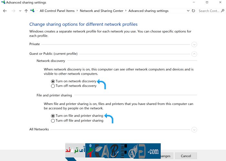Click the Up to parent folder arrow

click(x=26, y=11)
